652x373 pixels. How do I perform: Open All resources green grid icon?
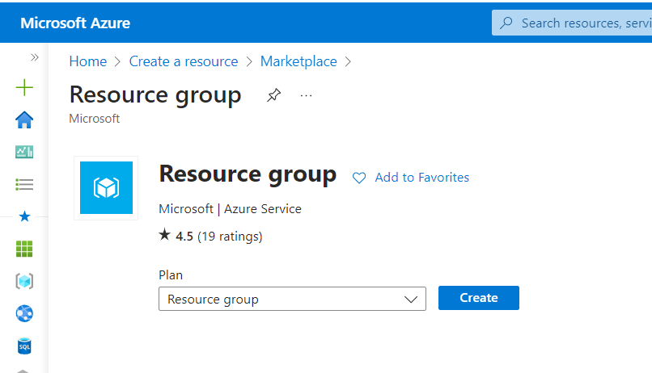tap(24, 249)
